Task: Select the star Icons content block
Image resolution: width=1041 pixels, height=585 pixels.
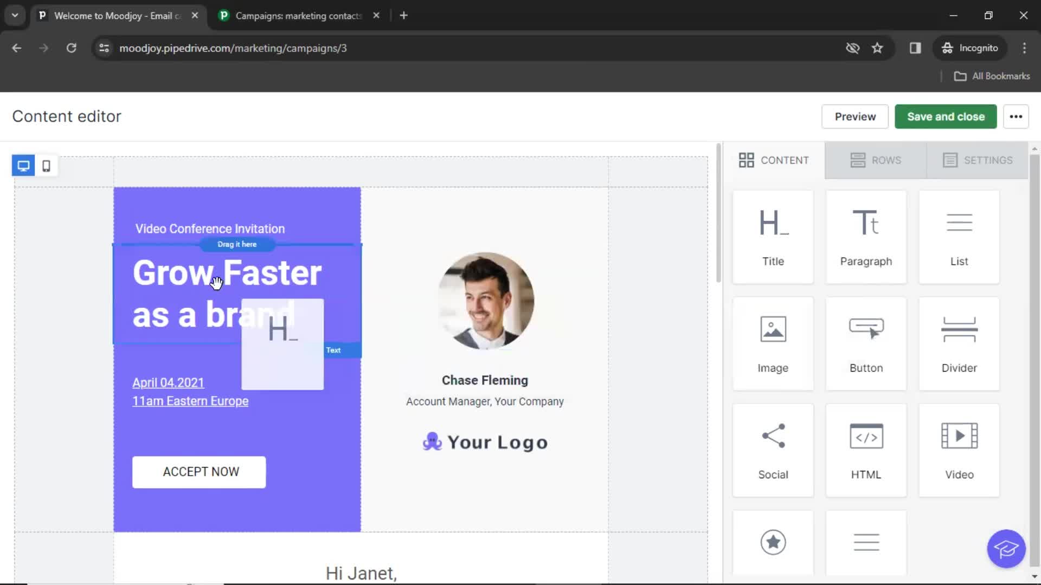Action: pyautogui.click(x=773, y=543)
